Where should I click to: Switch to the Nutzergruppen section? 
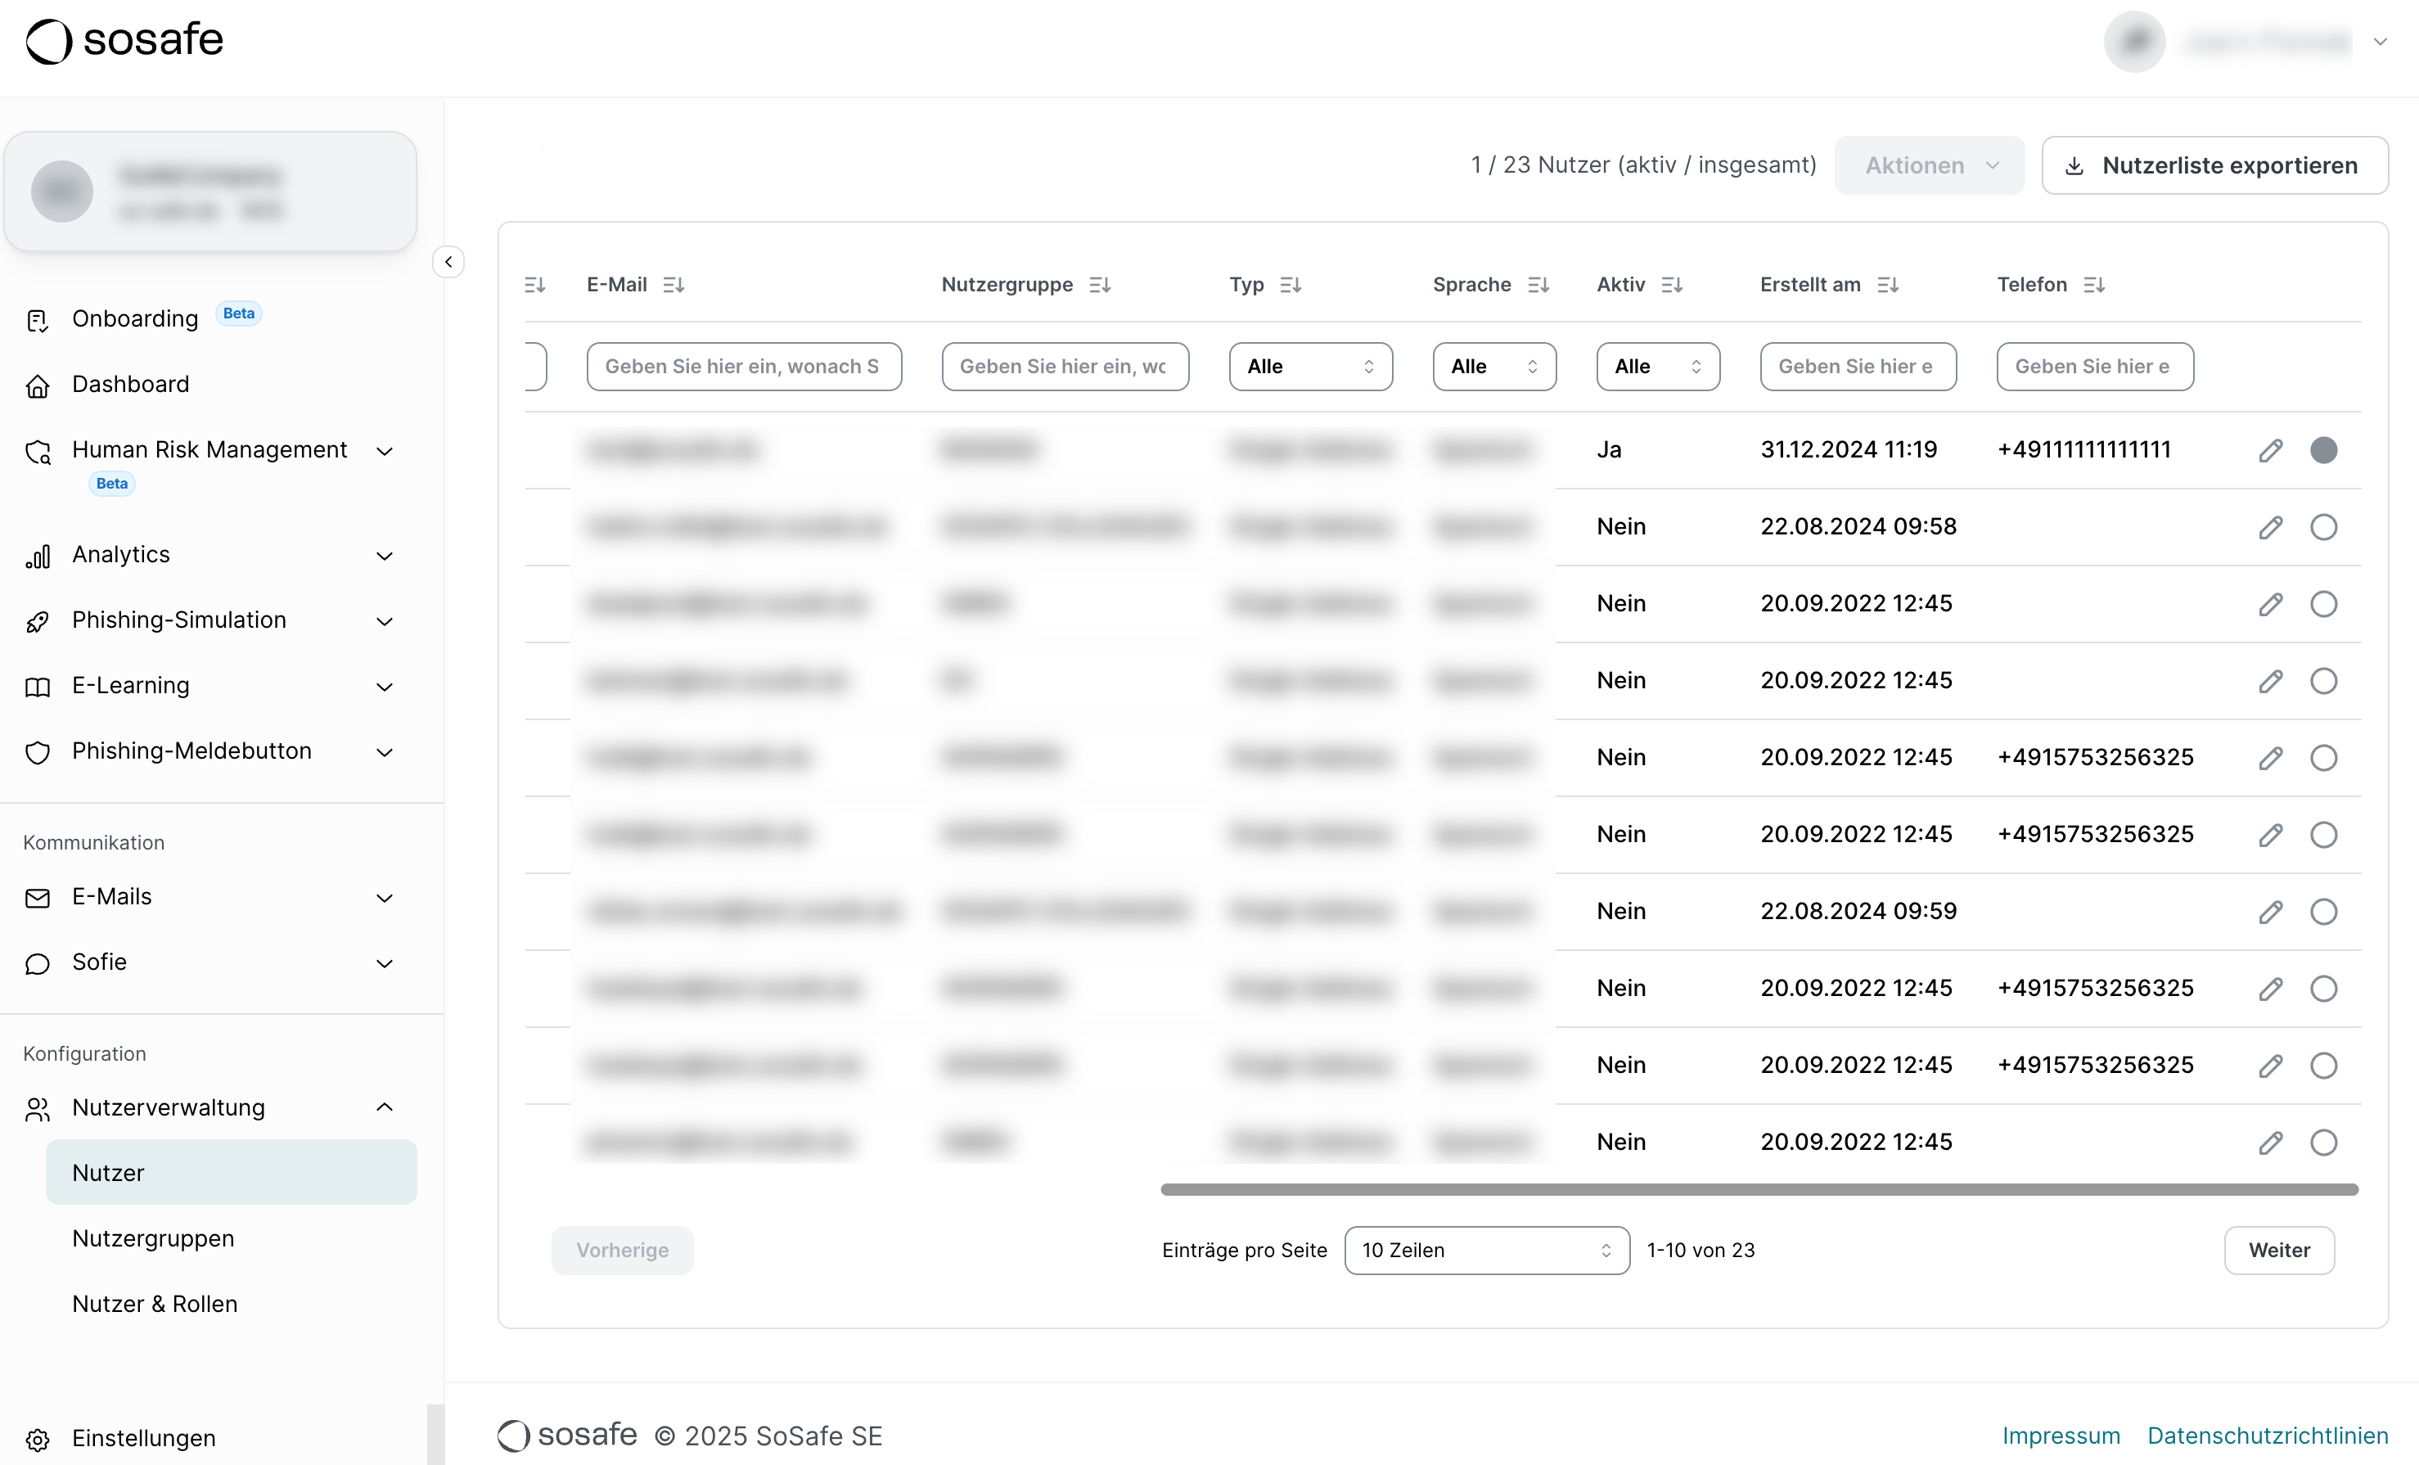[153, 1238]
